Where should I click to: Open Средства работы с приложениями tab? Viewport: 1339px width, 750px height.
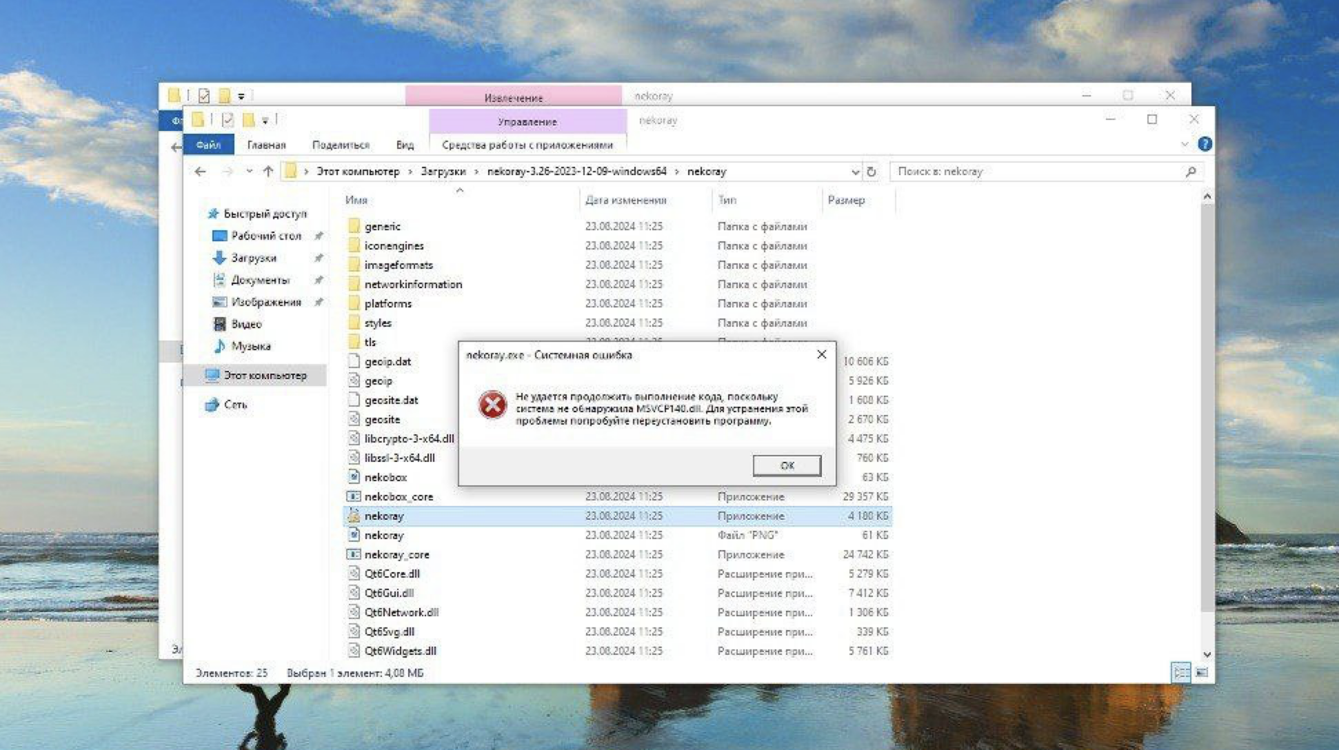click(527, 145)
